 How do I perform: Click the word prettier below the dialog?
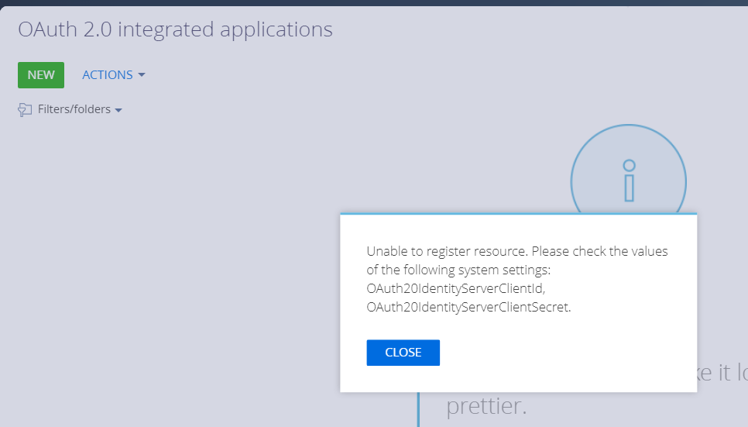coord(486,406)
